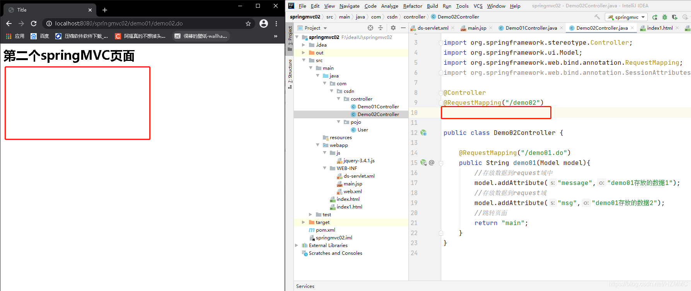Open the Refactor menu

[413, 6]
